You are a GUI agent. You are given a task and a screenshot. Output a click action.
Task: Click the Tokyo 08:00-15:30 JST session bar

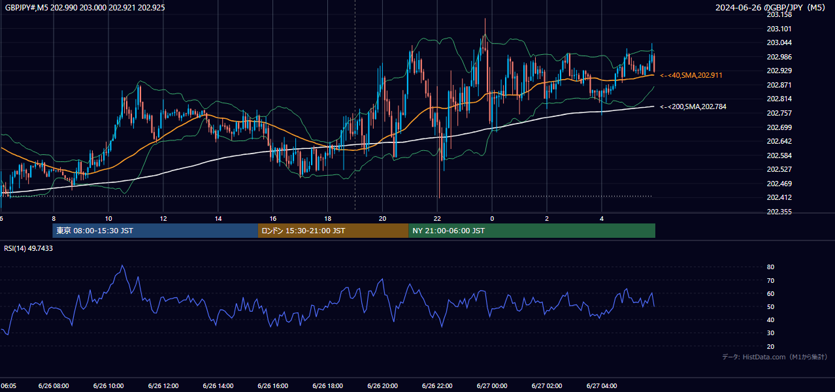(x=156, y=231)
